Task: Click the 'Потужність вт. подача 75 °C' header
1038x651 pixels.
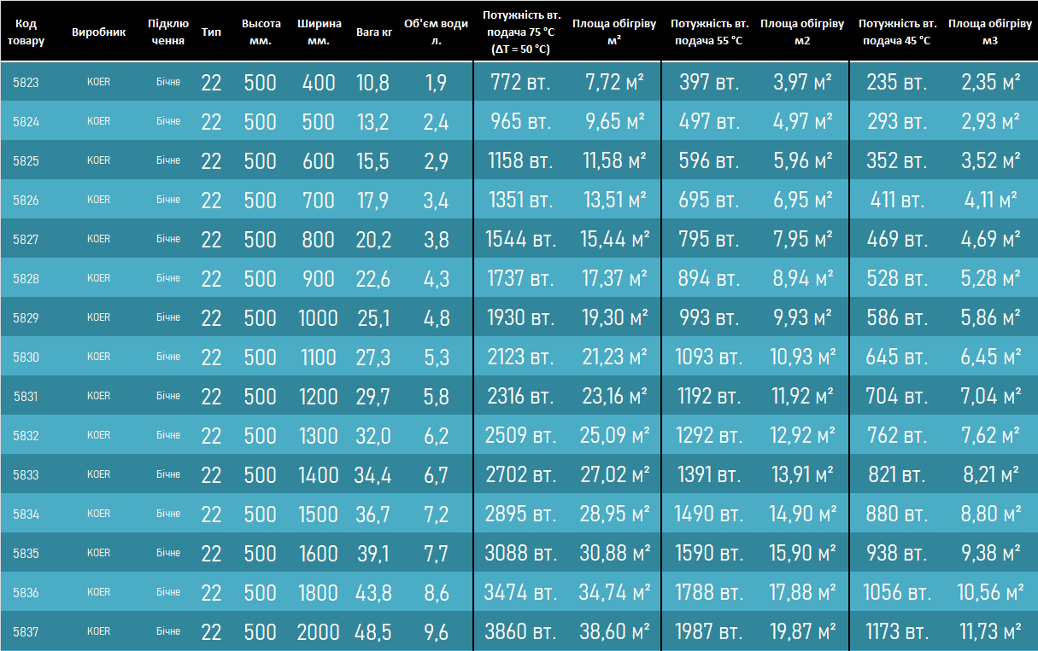Action: (x=521, y=32)
